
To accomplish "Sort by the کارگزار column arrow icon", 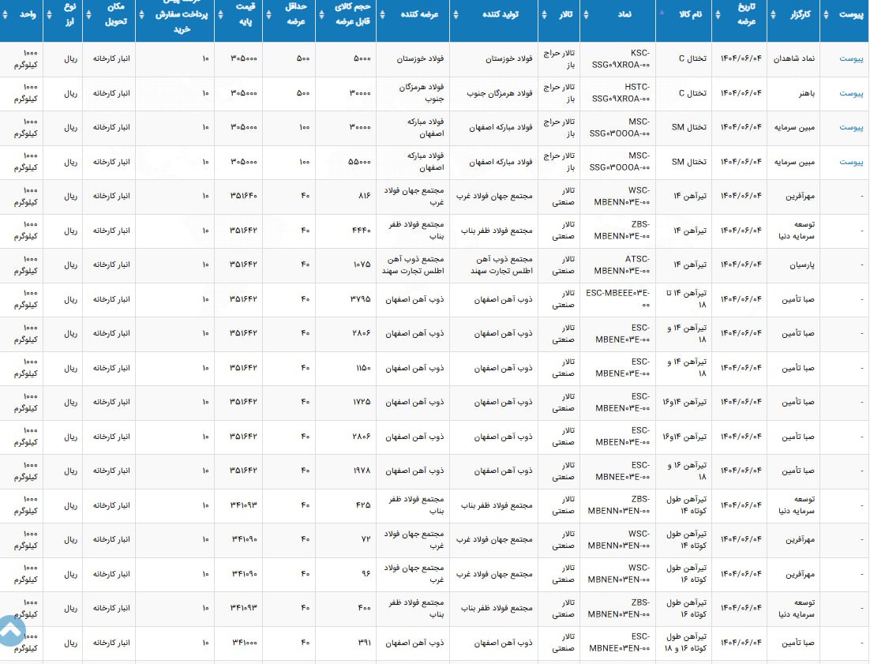I will (773, 14).
